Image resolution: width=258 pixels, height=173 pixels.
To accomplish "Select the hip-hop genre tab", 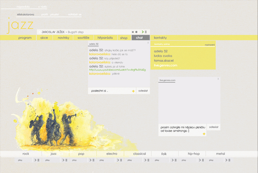I will [194, 153].
